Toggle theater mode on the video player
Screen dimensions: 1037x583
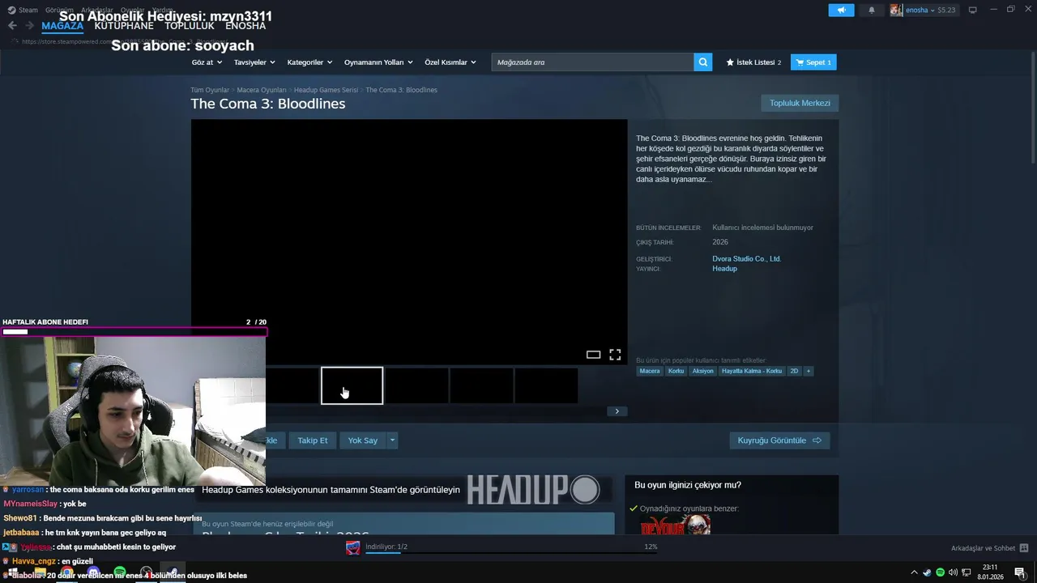click(593, 355)
